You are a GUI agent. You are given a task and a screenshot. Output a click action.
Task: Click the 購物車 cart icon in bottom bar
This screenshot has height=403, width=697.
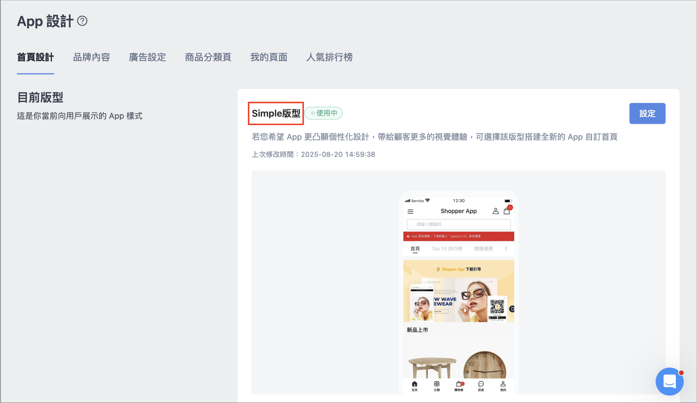pyautogui.click(x=459, y=386)
